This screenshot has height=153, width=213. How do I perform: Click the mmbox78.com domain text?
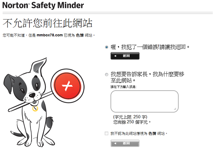click(50, 35)
